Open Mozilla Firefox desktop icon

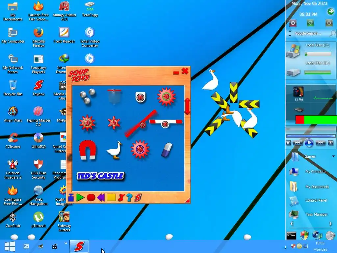click(39, 37)
